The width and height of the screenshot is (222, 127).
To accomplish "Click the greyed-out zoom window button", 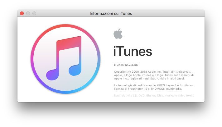I will click(x=34, y=13).
